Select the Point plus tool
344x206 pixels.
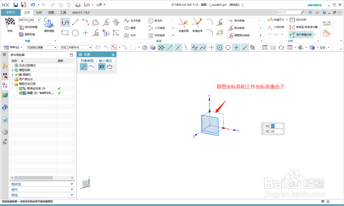tap(85, 33)
